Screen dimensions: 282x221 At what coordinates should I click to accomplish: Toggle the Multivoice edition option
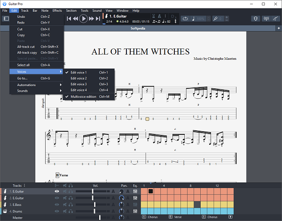[89, 96]
